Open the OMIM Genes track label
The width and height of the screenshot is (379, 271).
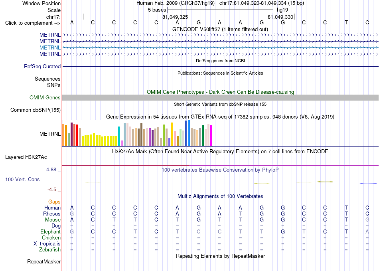click(45, 97)
